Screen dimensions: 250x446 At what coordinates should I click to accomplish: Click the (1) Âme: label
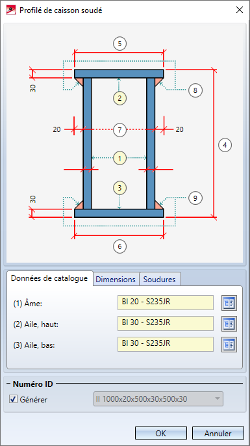coord(28,304)
